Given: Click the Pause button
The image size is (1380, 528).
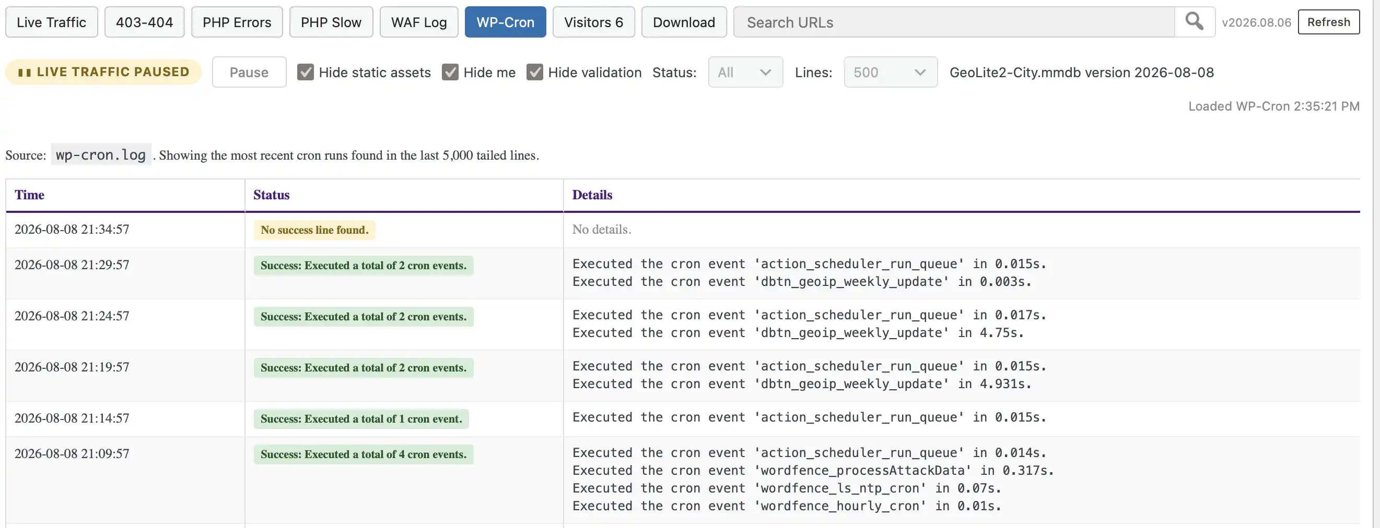Looking at the screenshot, I should point(249,72).
